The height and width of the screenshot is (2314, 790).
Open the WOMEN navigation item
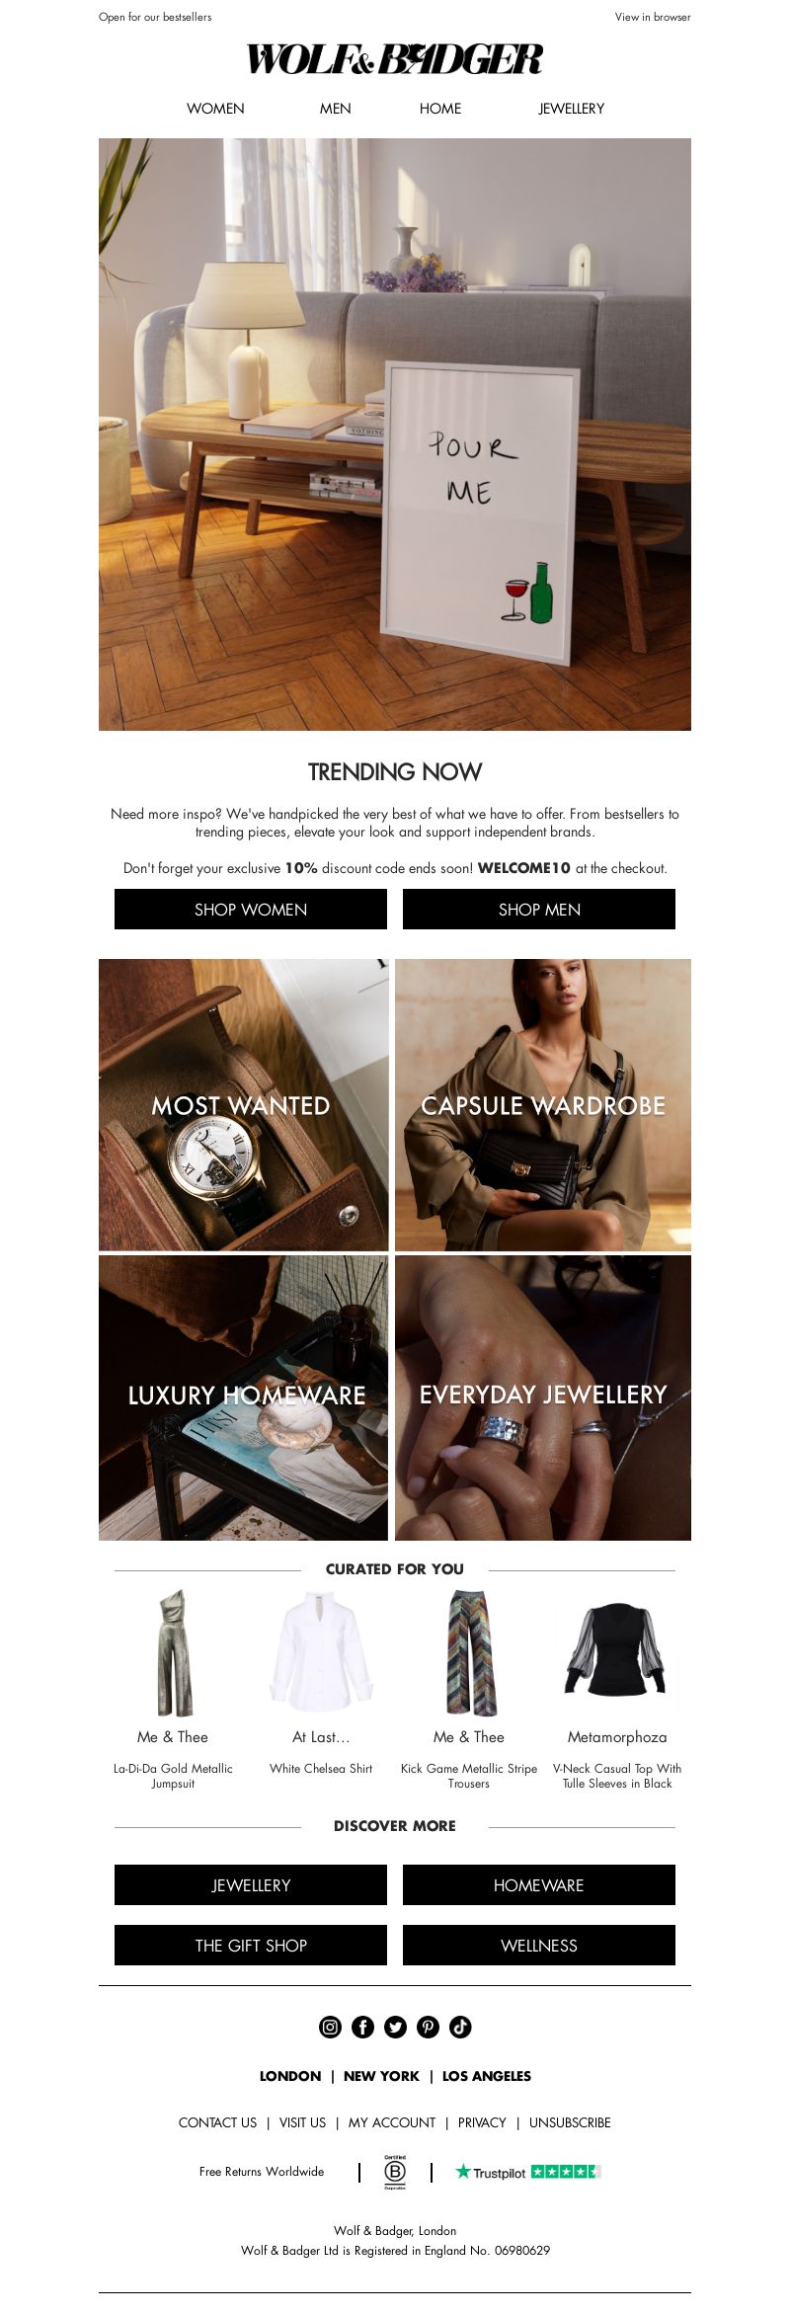point(215,109)
